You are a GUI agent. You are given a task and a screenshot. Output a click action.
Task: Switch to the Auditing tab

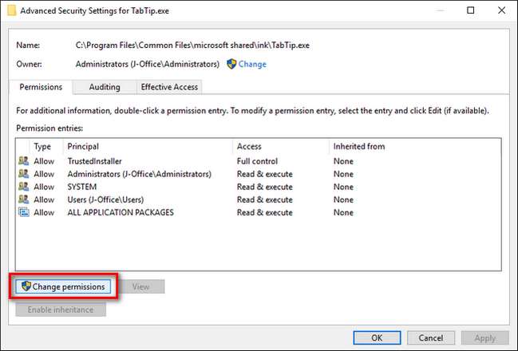pos(105,87)
